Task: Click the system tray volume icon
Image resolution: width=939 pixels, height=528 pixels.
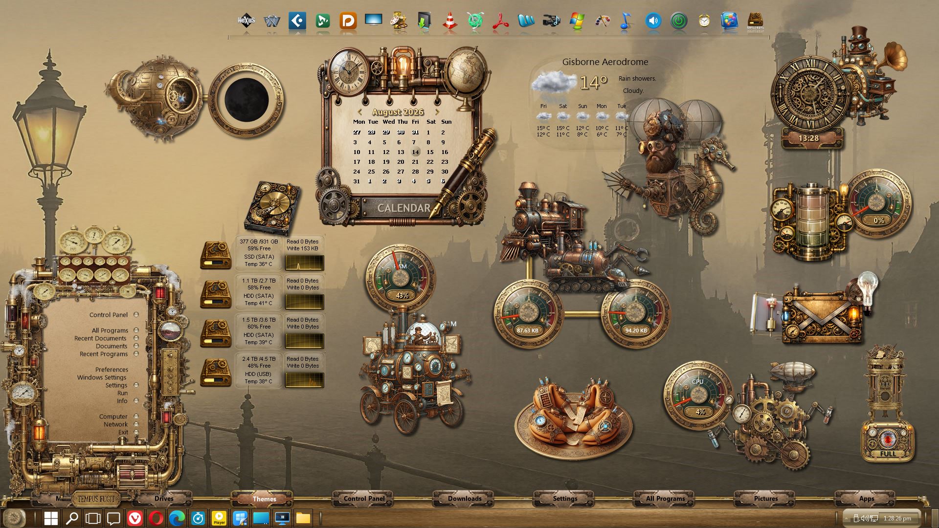Action: click(864, 518)
